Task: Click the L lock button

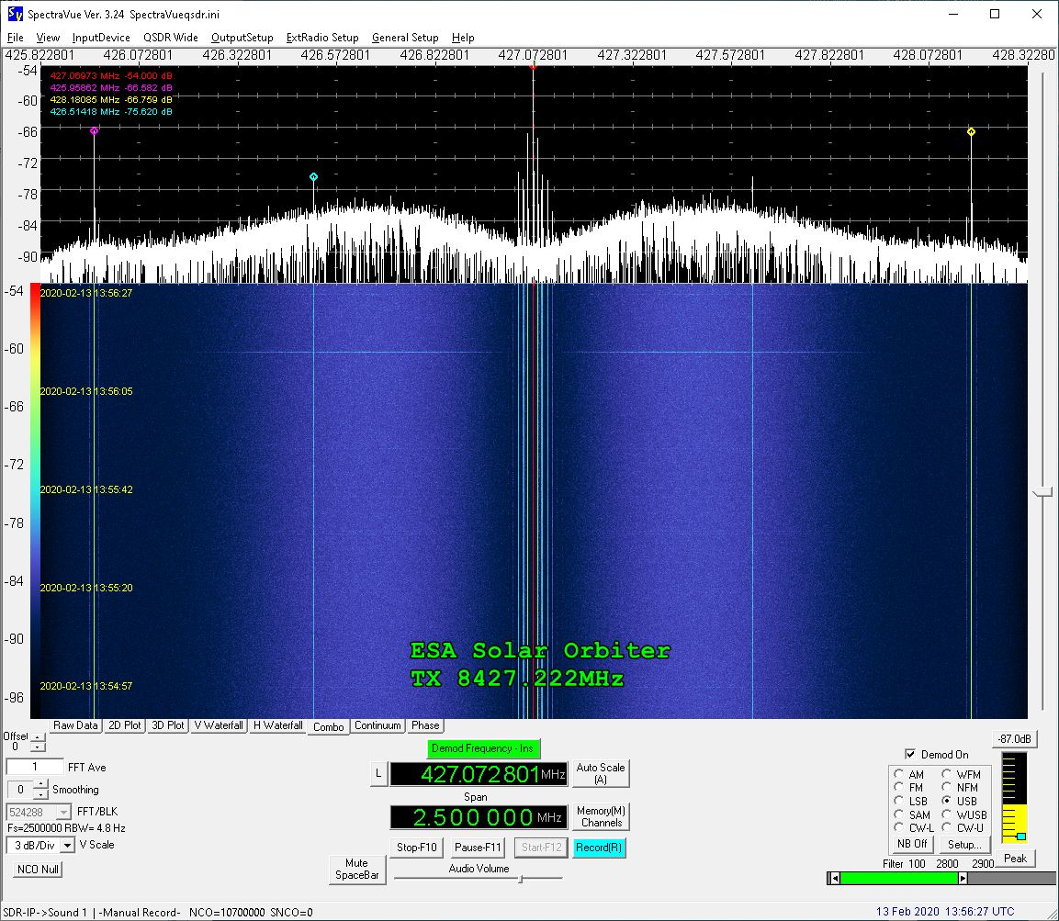Action: 378,774
